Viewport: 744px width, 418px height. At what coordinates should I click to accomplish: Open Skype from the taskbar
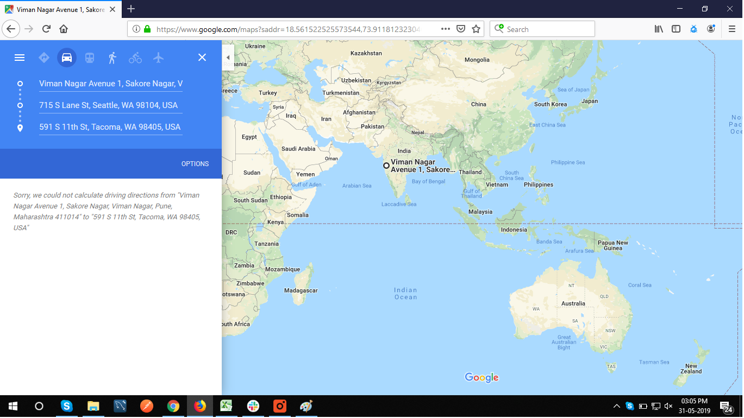(x=66, y=406)
